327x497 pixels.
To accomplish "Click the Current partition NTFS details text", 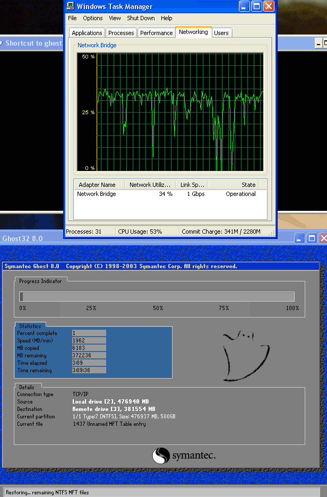I will [x=124, y=416].
